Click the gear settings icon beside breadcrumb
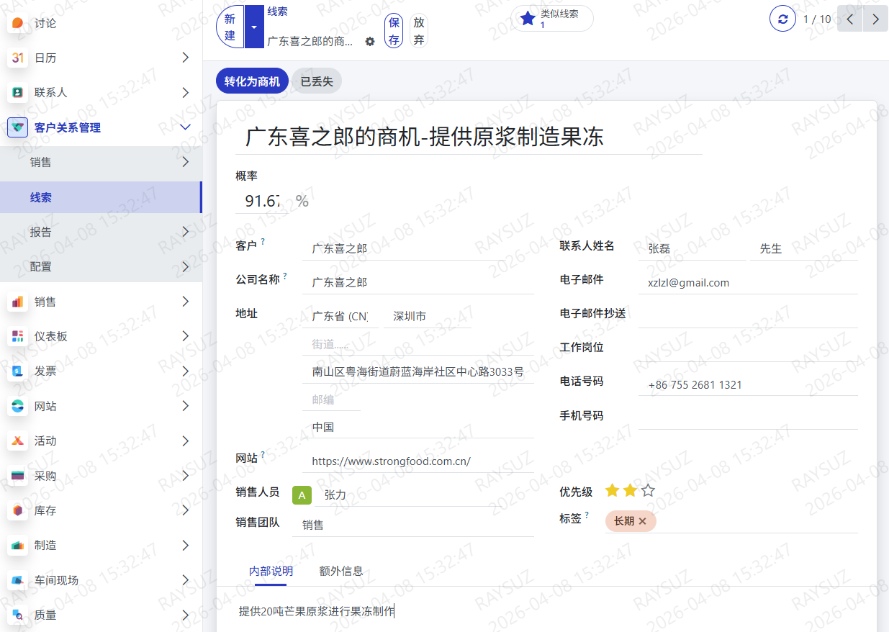Viewport: 889px width, 632px height. [x=370, y=42]
